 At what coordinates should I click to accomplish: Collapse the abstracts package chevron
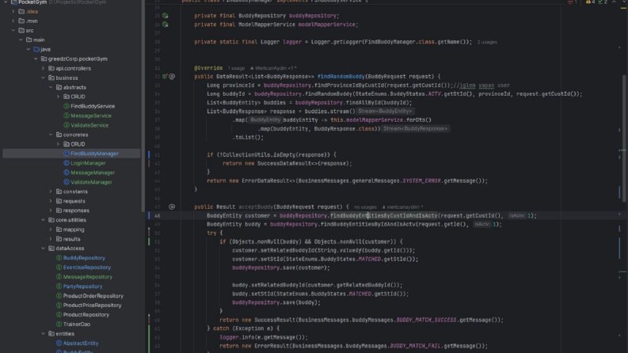51,87
